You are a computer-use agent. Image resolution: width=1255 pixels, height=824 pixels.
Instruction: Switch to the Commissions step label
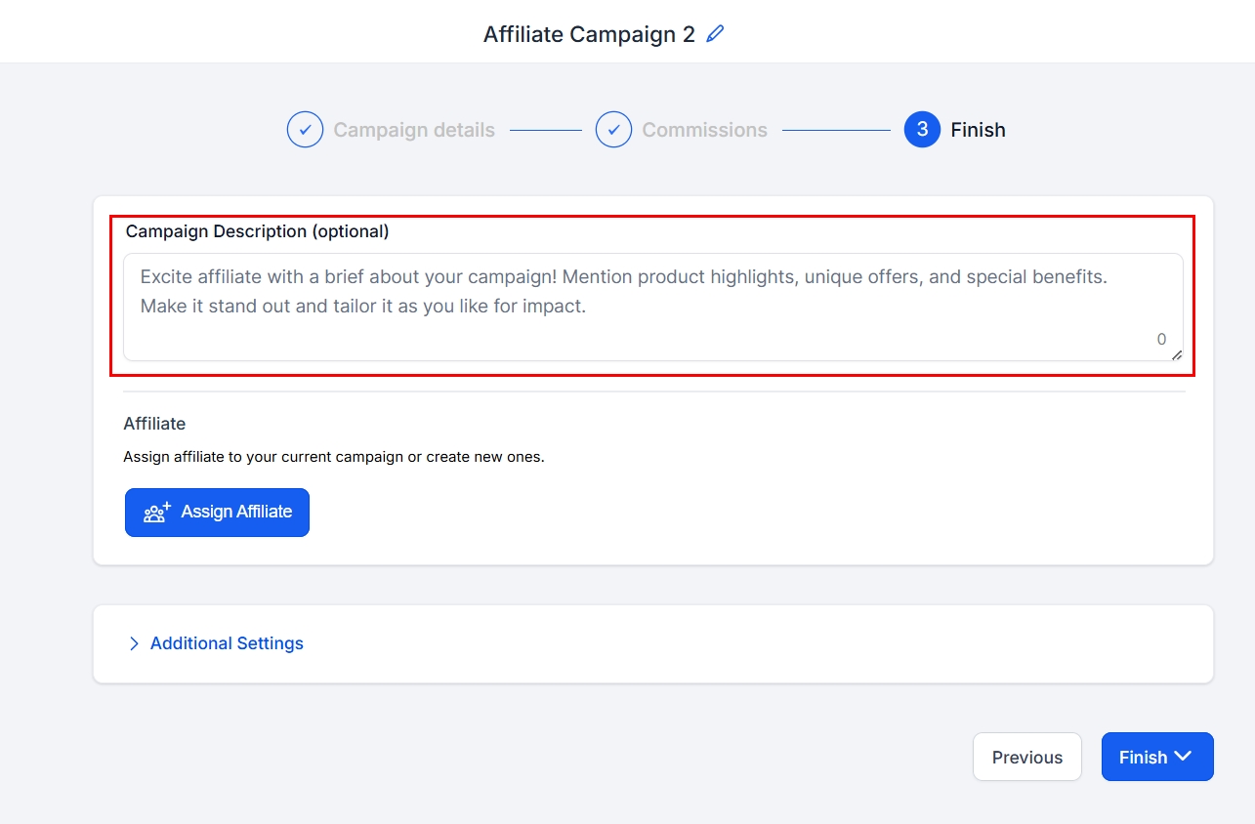click(704, 130)
